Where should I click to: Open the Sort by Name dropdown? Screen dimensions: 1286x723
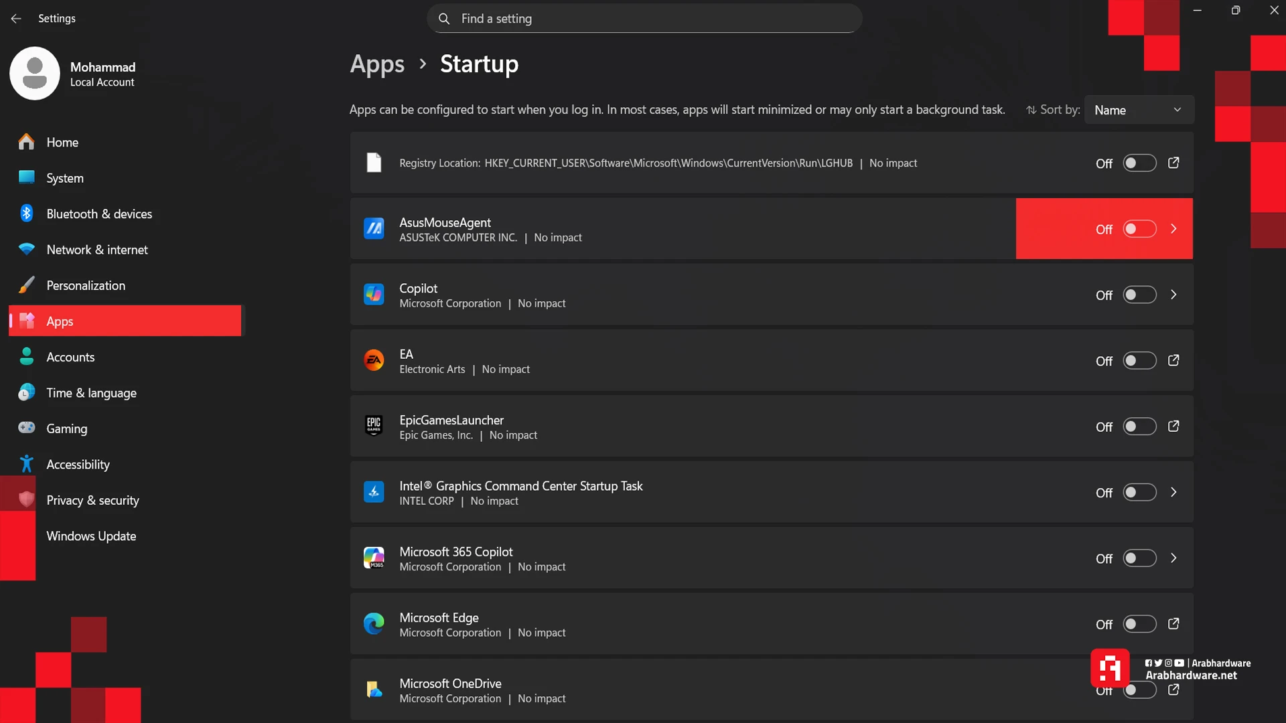[x=1138, y=110]
